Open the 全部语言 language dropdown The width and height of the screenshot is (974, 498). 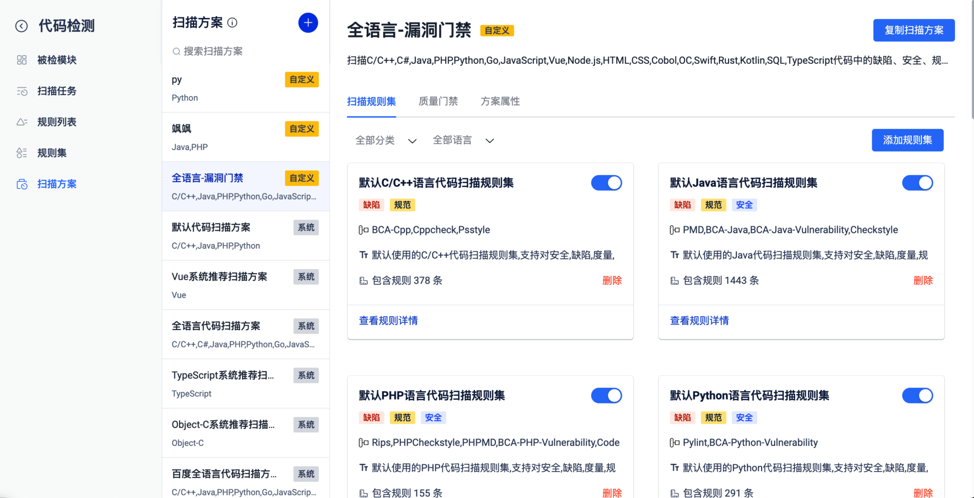[464, 140]
